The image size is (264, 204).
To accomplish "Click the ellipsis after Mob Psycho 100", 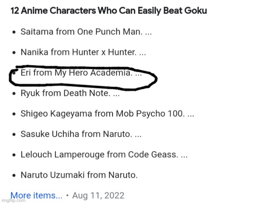I will click(x=191, y=116).
